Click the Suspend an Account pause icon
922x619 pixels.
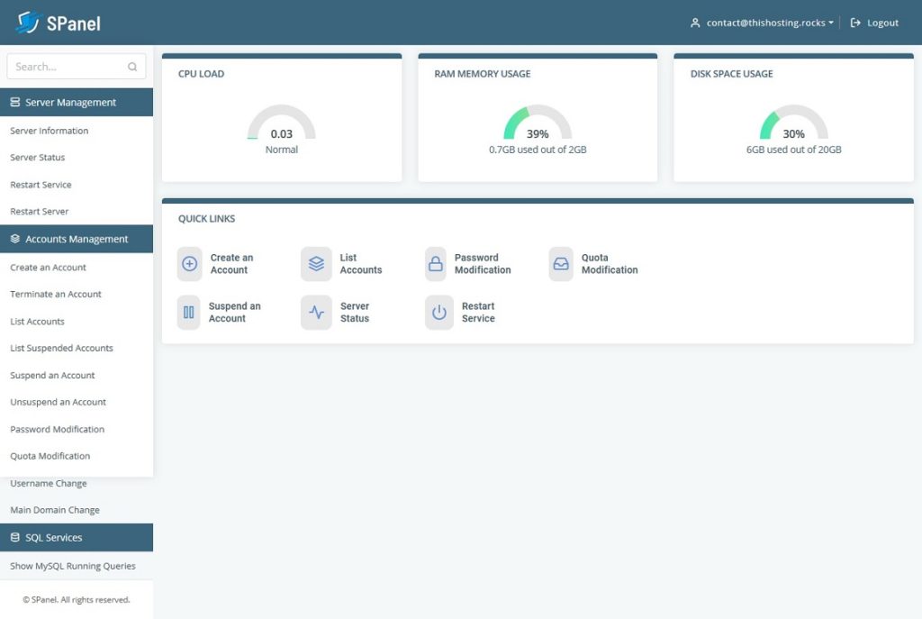tap(189, 314)
